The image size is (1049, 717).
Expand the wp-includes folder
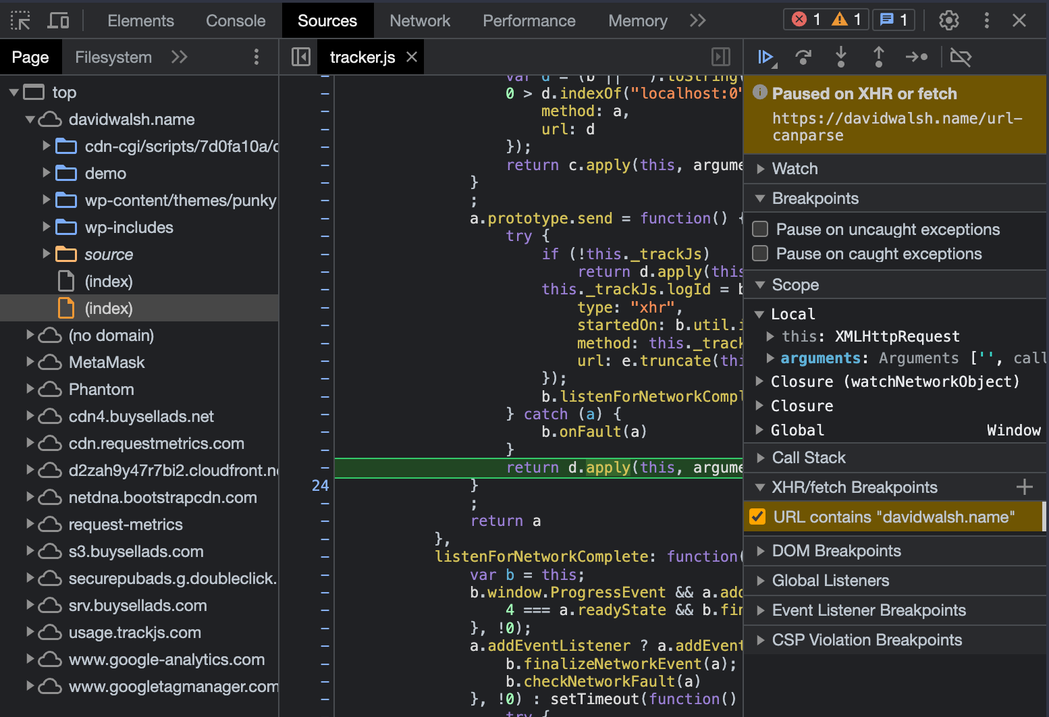pyautogui.click(x=45, y=228)
